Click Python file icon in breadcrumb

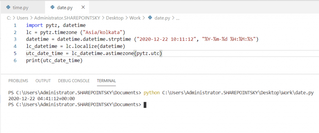(150, 18)
